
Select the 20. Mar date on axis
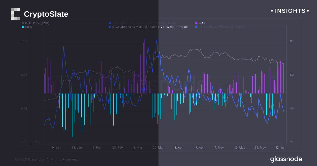[x=158, y=148]
